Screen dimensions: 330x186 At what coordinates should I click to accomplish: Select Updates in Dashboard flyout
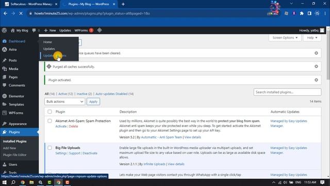tap(49, 49)
